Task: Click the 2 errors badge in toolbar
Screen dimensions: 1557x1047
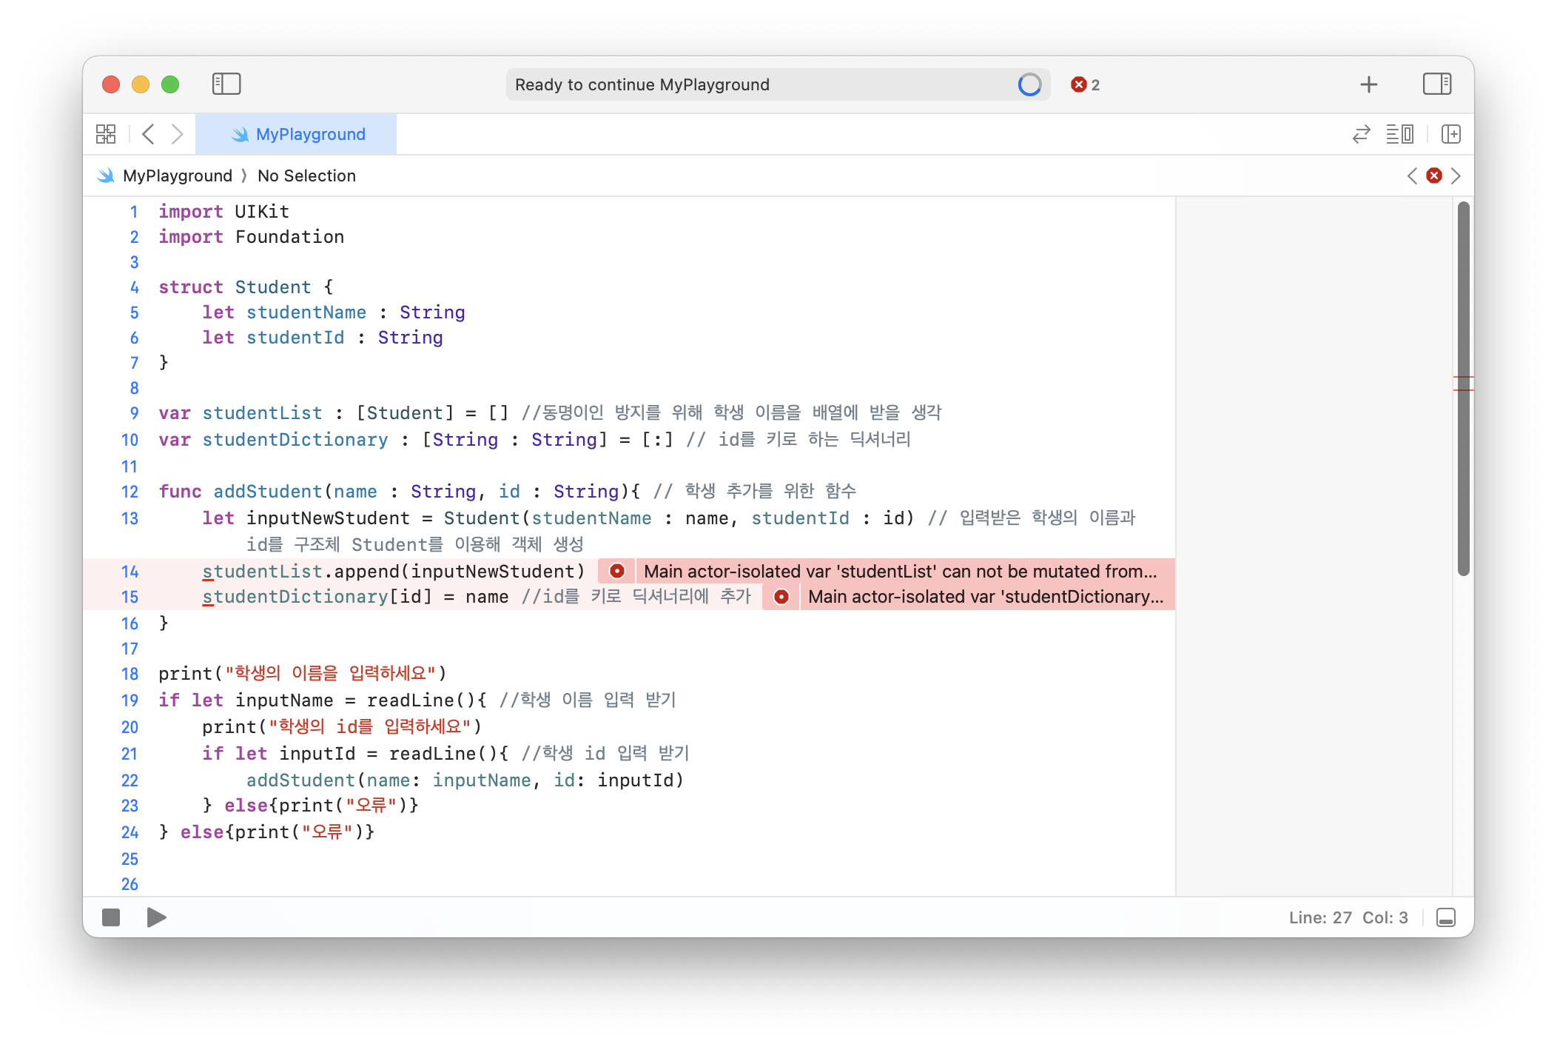Action: pyautogui.click(x=1086, y=84)
